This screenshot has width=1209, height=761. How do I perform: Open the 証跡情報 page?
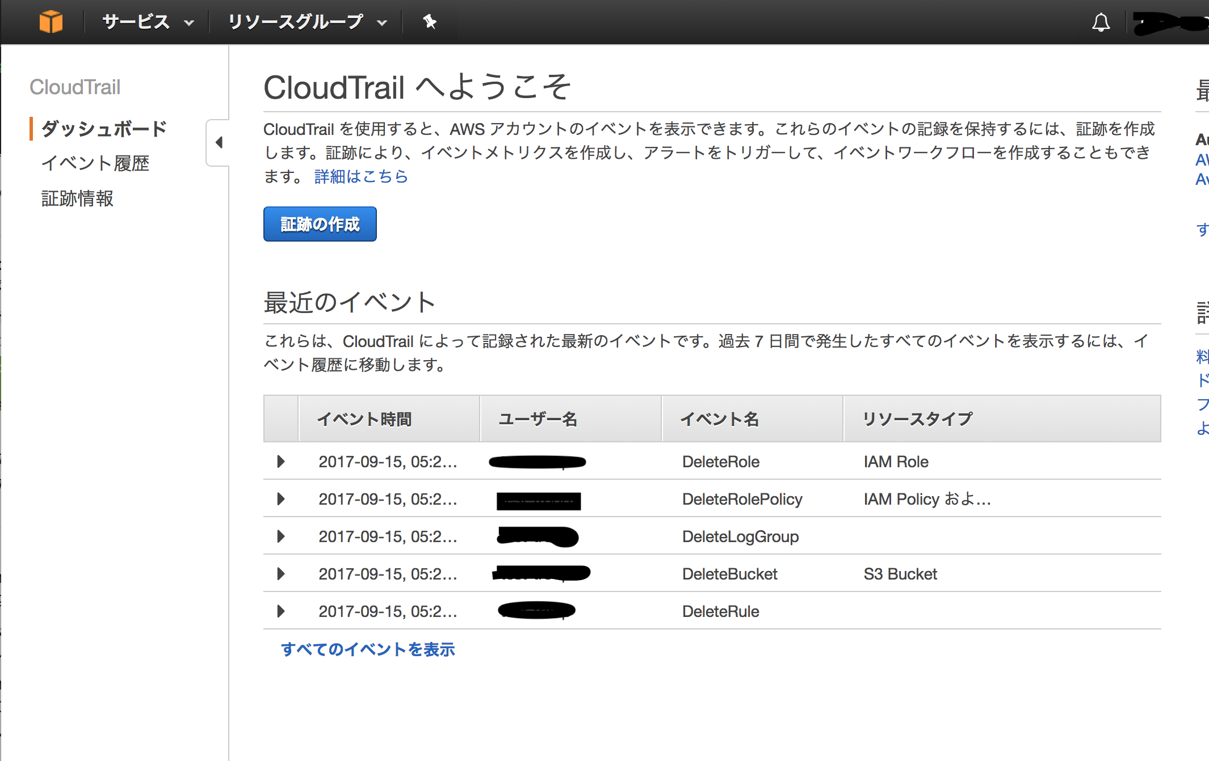tap(78, 199)
